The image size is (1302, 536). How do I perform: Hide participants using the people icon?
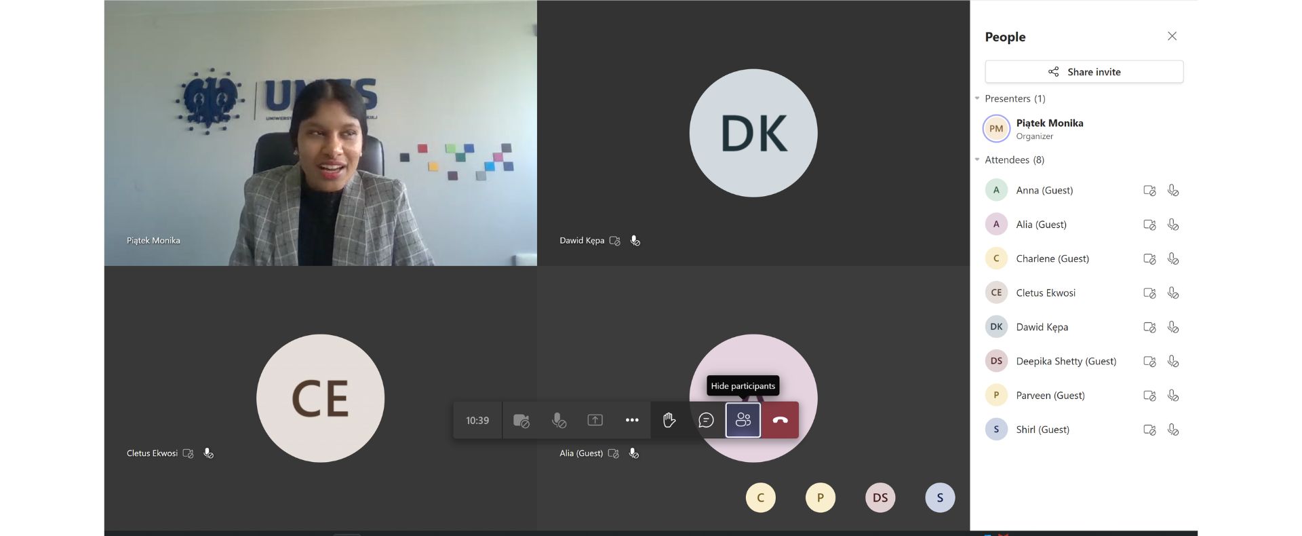[743, 421]
